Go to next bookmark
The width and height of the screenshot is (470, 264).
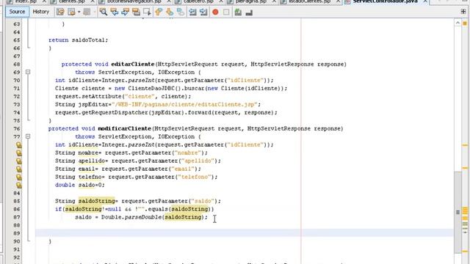pyautogui.click(x=170, y=12)
